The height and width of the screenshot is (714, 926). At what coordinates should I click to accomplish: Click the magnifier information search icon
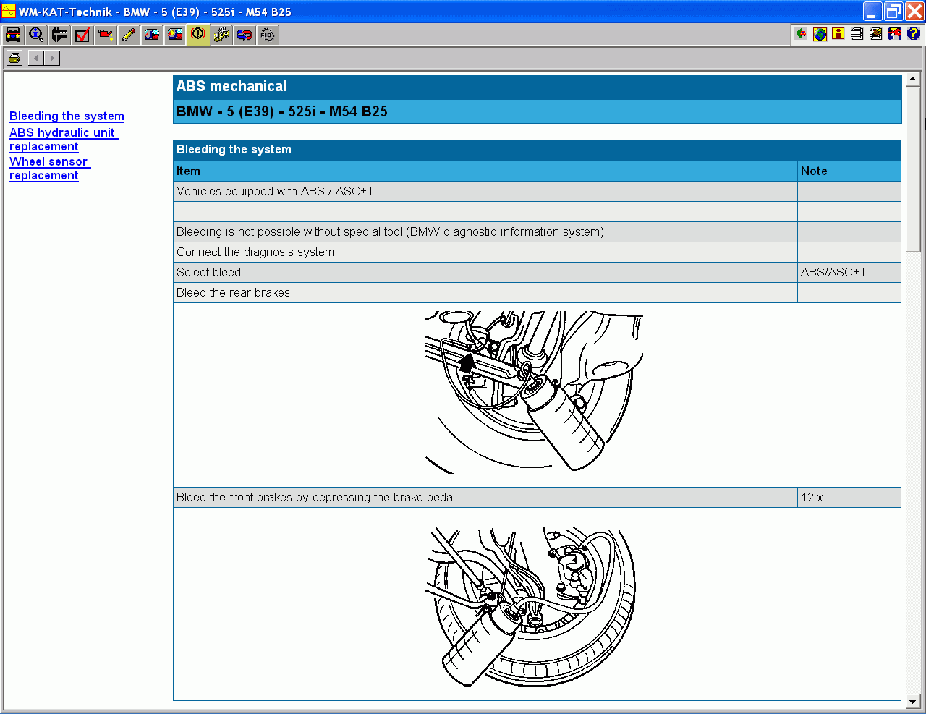coord(36,35)
